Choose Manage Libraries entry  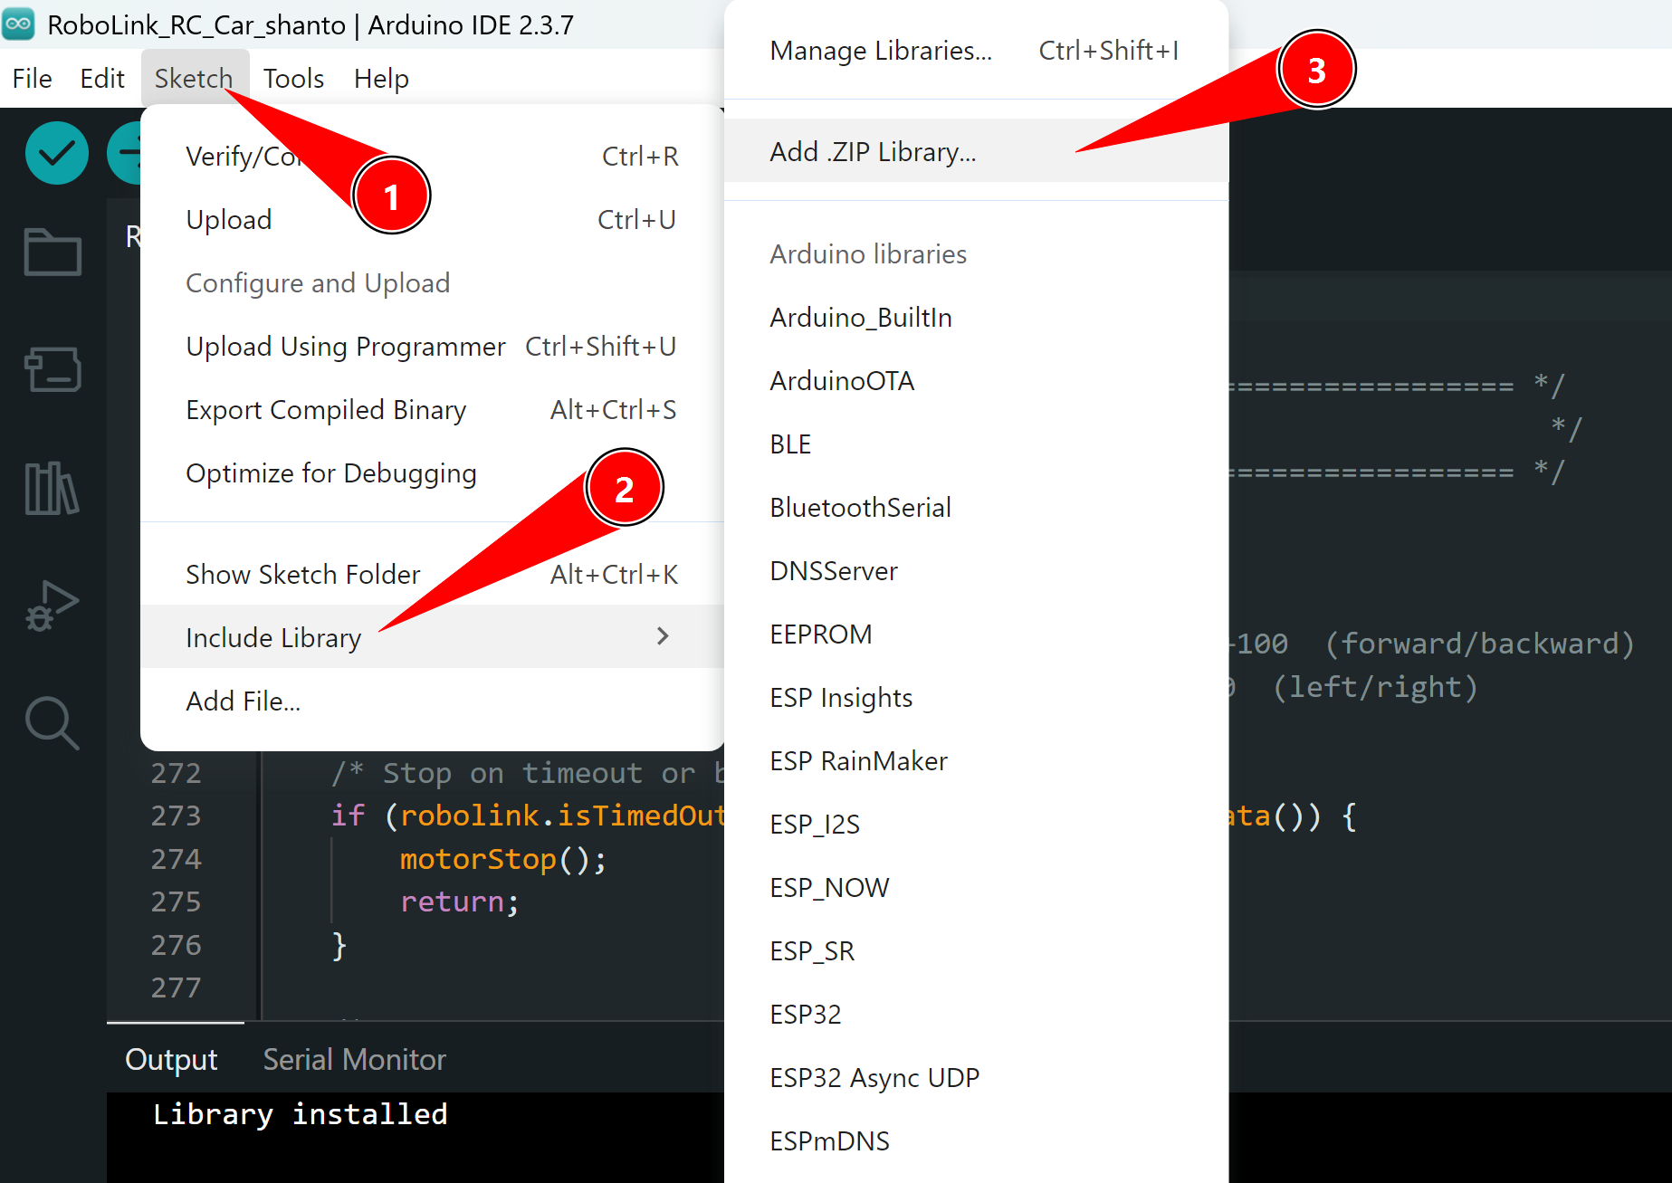pyautogui.click(x=878, y=50)
